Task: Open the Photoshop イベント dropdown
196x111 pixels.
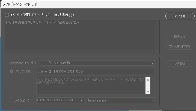Action: click(98, 63)
